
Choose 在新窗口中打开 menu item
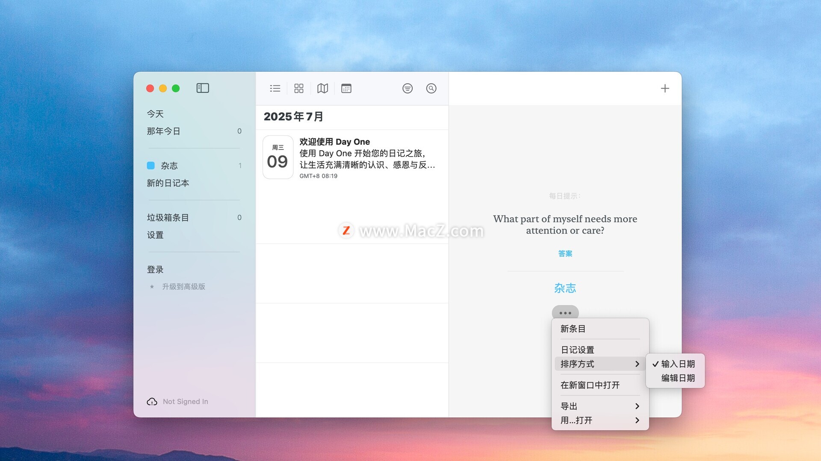click(x=600, y=385)
